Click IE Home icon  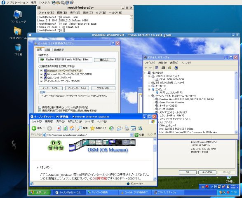click(72, 128)
